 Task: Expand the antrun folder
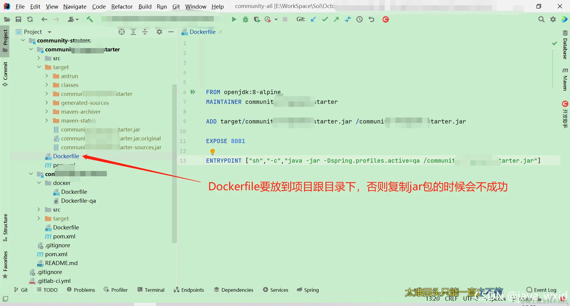[47, 76]
